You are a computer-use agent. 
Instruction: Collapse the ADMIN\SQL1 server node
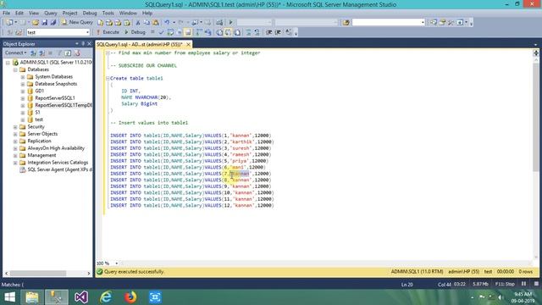point(8,63)
